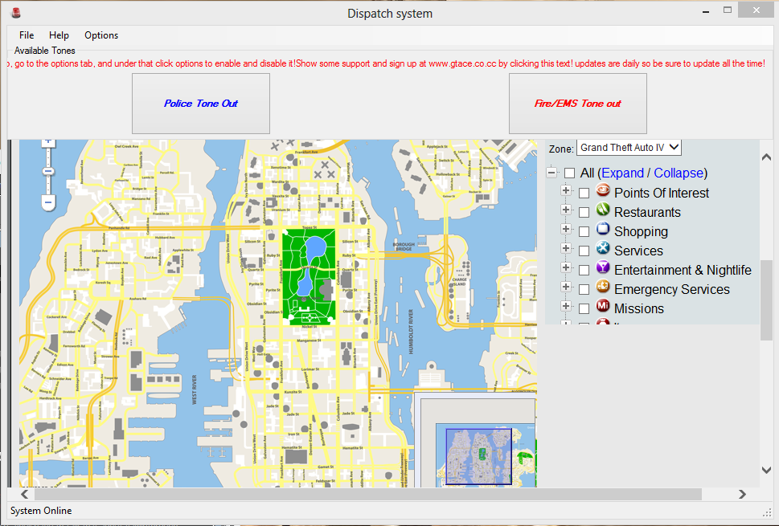Click the purple Entertainment & Nightlife icon

(603, 270)
